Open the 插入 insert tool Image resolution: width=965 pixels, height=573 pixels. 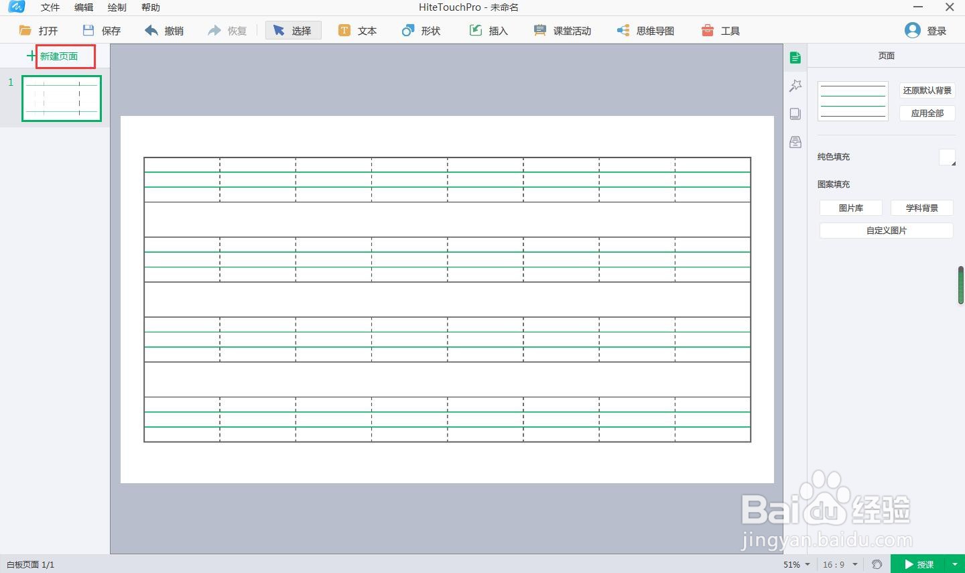coord(489,31)
